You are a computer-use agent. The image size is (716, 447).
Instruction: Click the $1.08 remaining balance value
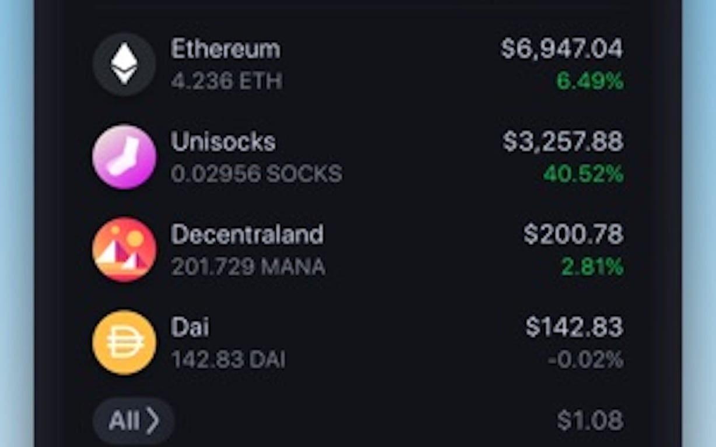coord(590,420)
